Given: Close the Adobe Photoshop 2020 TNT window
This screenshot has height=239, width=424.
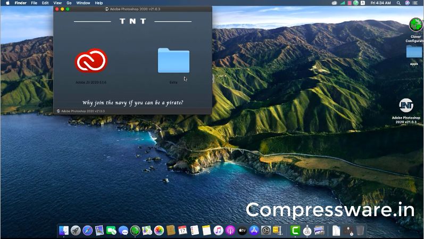Looking at the screenshot, I should (x=57, y=9).
